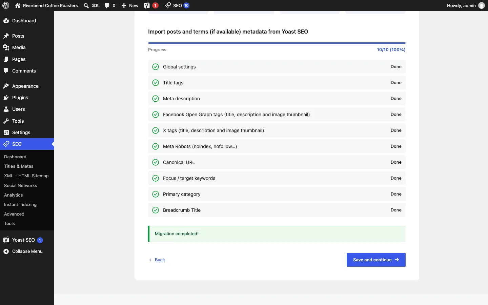Image resolution: width=488 pixels, height=305 pixels.
Task: Click the Save and continue button
Action: click(x=376, y=260)
